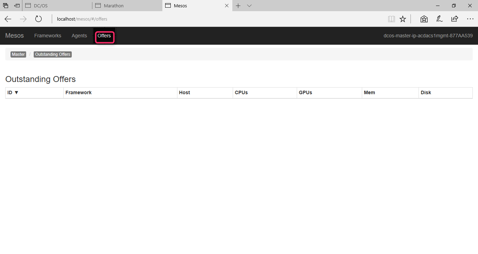
Task: Open reading view book icon
Action: click(392, 19)
